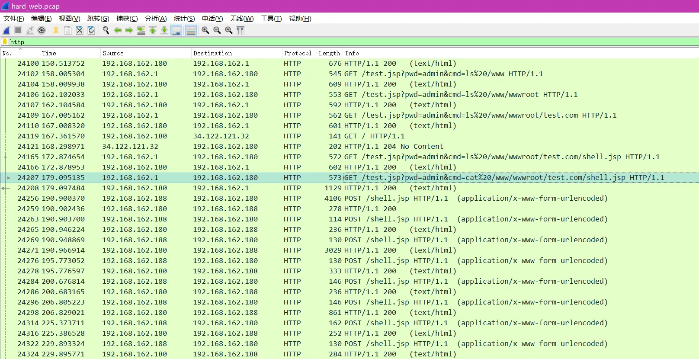This screenshot has height=359, width=699.
Task: Open the 统计(S) menu
Action: (184, 18)
